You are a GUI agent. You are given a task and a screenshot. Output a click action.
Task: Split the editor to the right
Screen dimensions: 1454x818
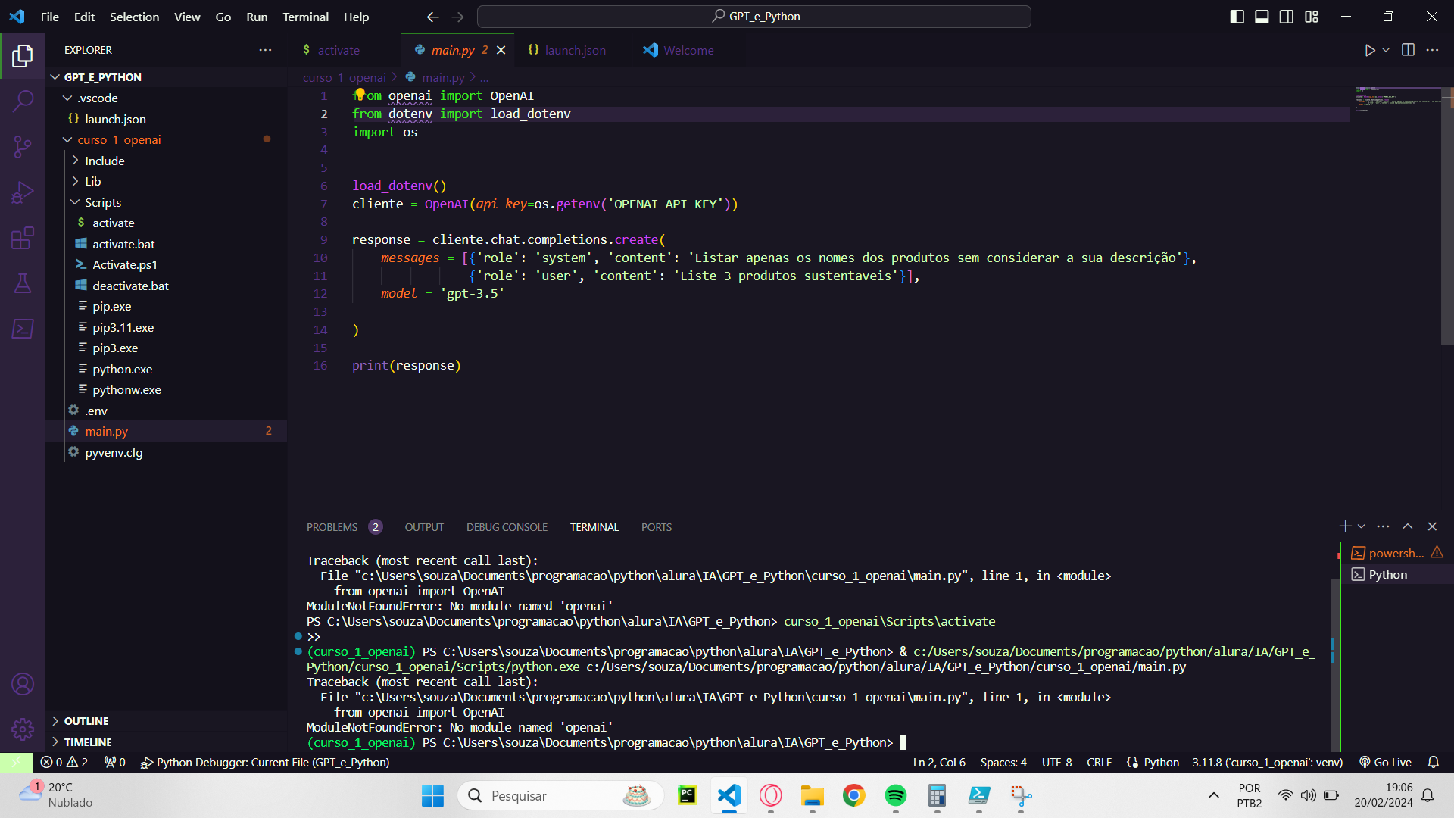(x=1408, y=50)
